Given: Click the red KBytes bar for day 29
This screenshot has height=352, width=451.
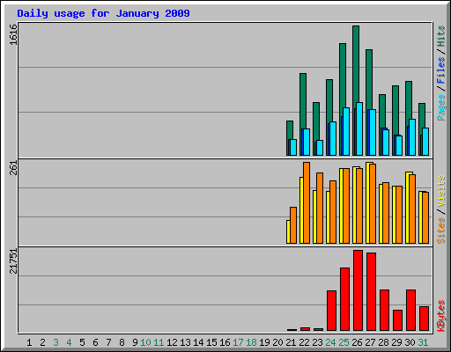Looking at the screenshot, I should coord(398,320).
